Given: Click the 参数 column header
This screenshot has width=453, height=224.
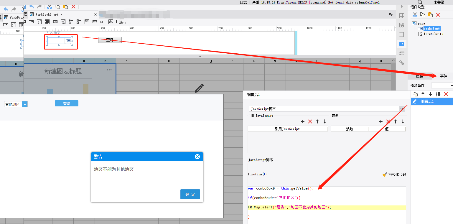Looking at the screenshot, I should click(350, 129).
